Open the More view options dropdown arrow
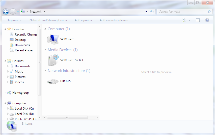Image resolution: width=215 pixels, height=135 pixels. pos(190,20)
